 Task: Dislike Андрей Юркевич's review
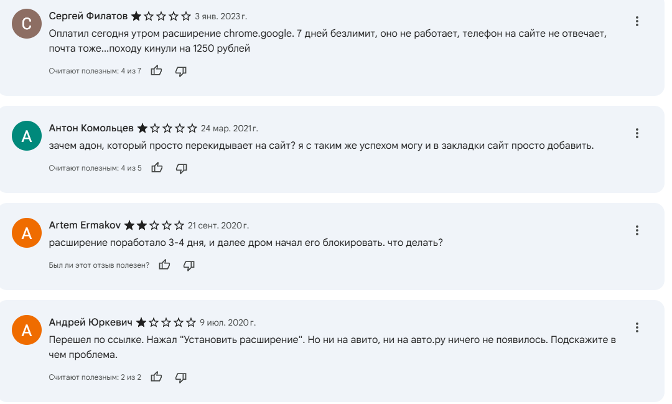181,377
